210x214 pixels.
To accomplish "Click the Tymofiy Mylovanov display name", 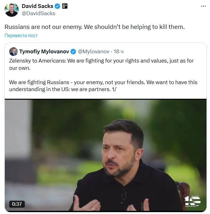I will click(44, 51).
